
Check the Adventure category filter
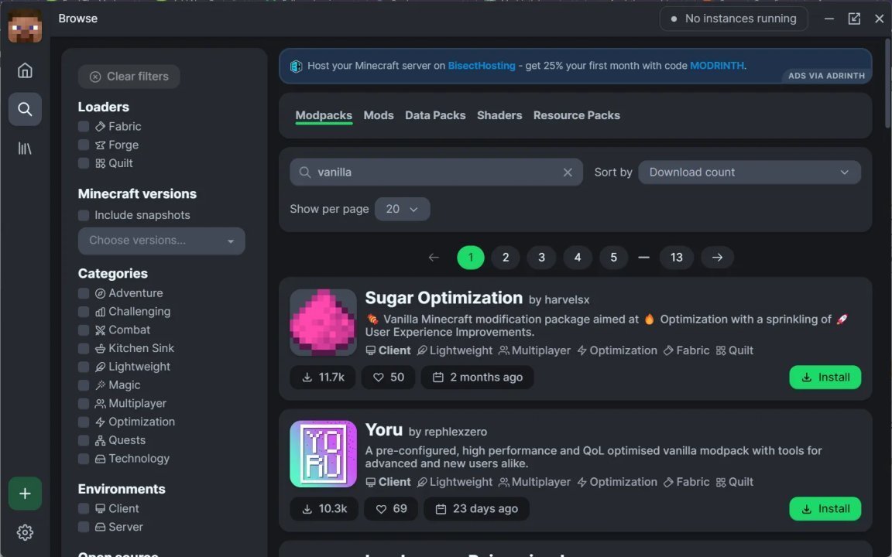[84, 293]
